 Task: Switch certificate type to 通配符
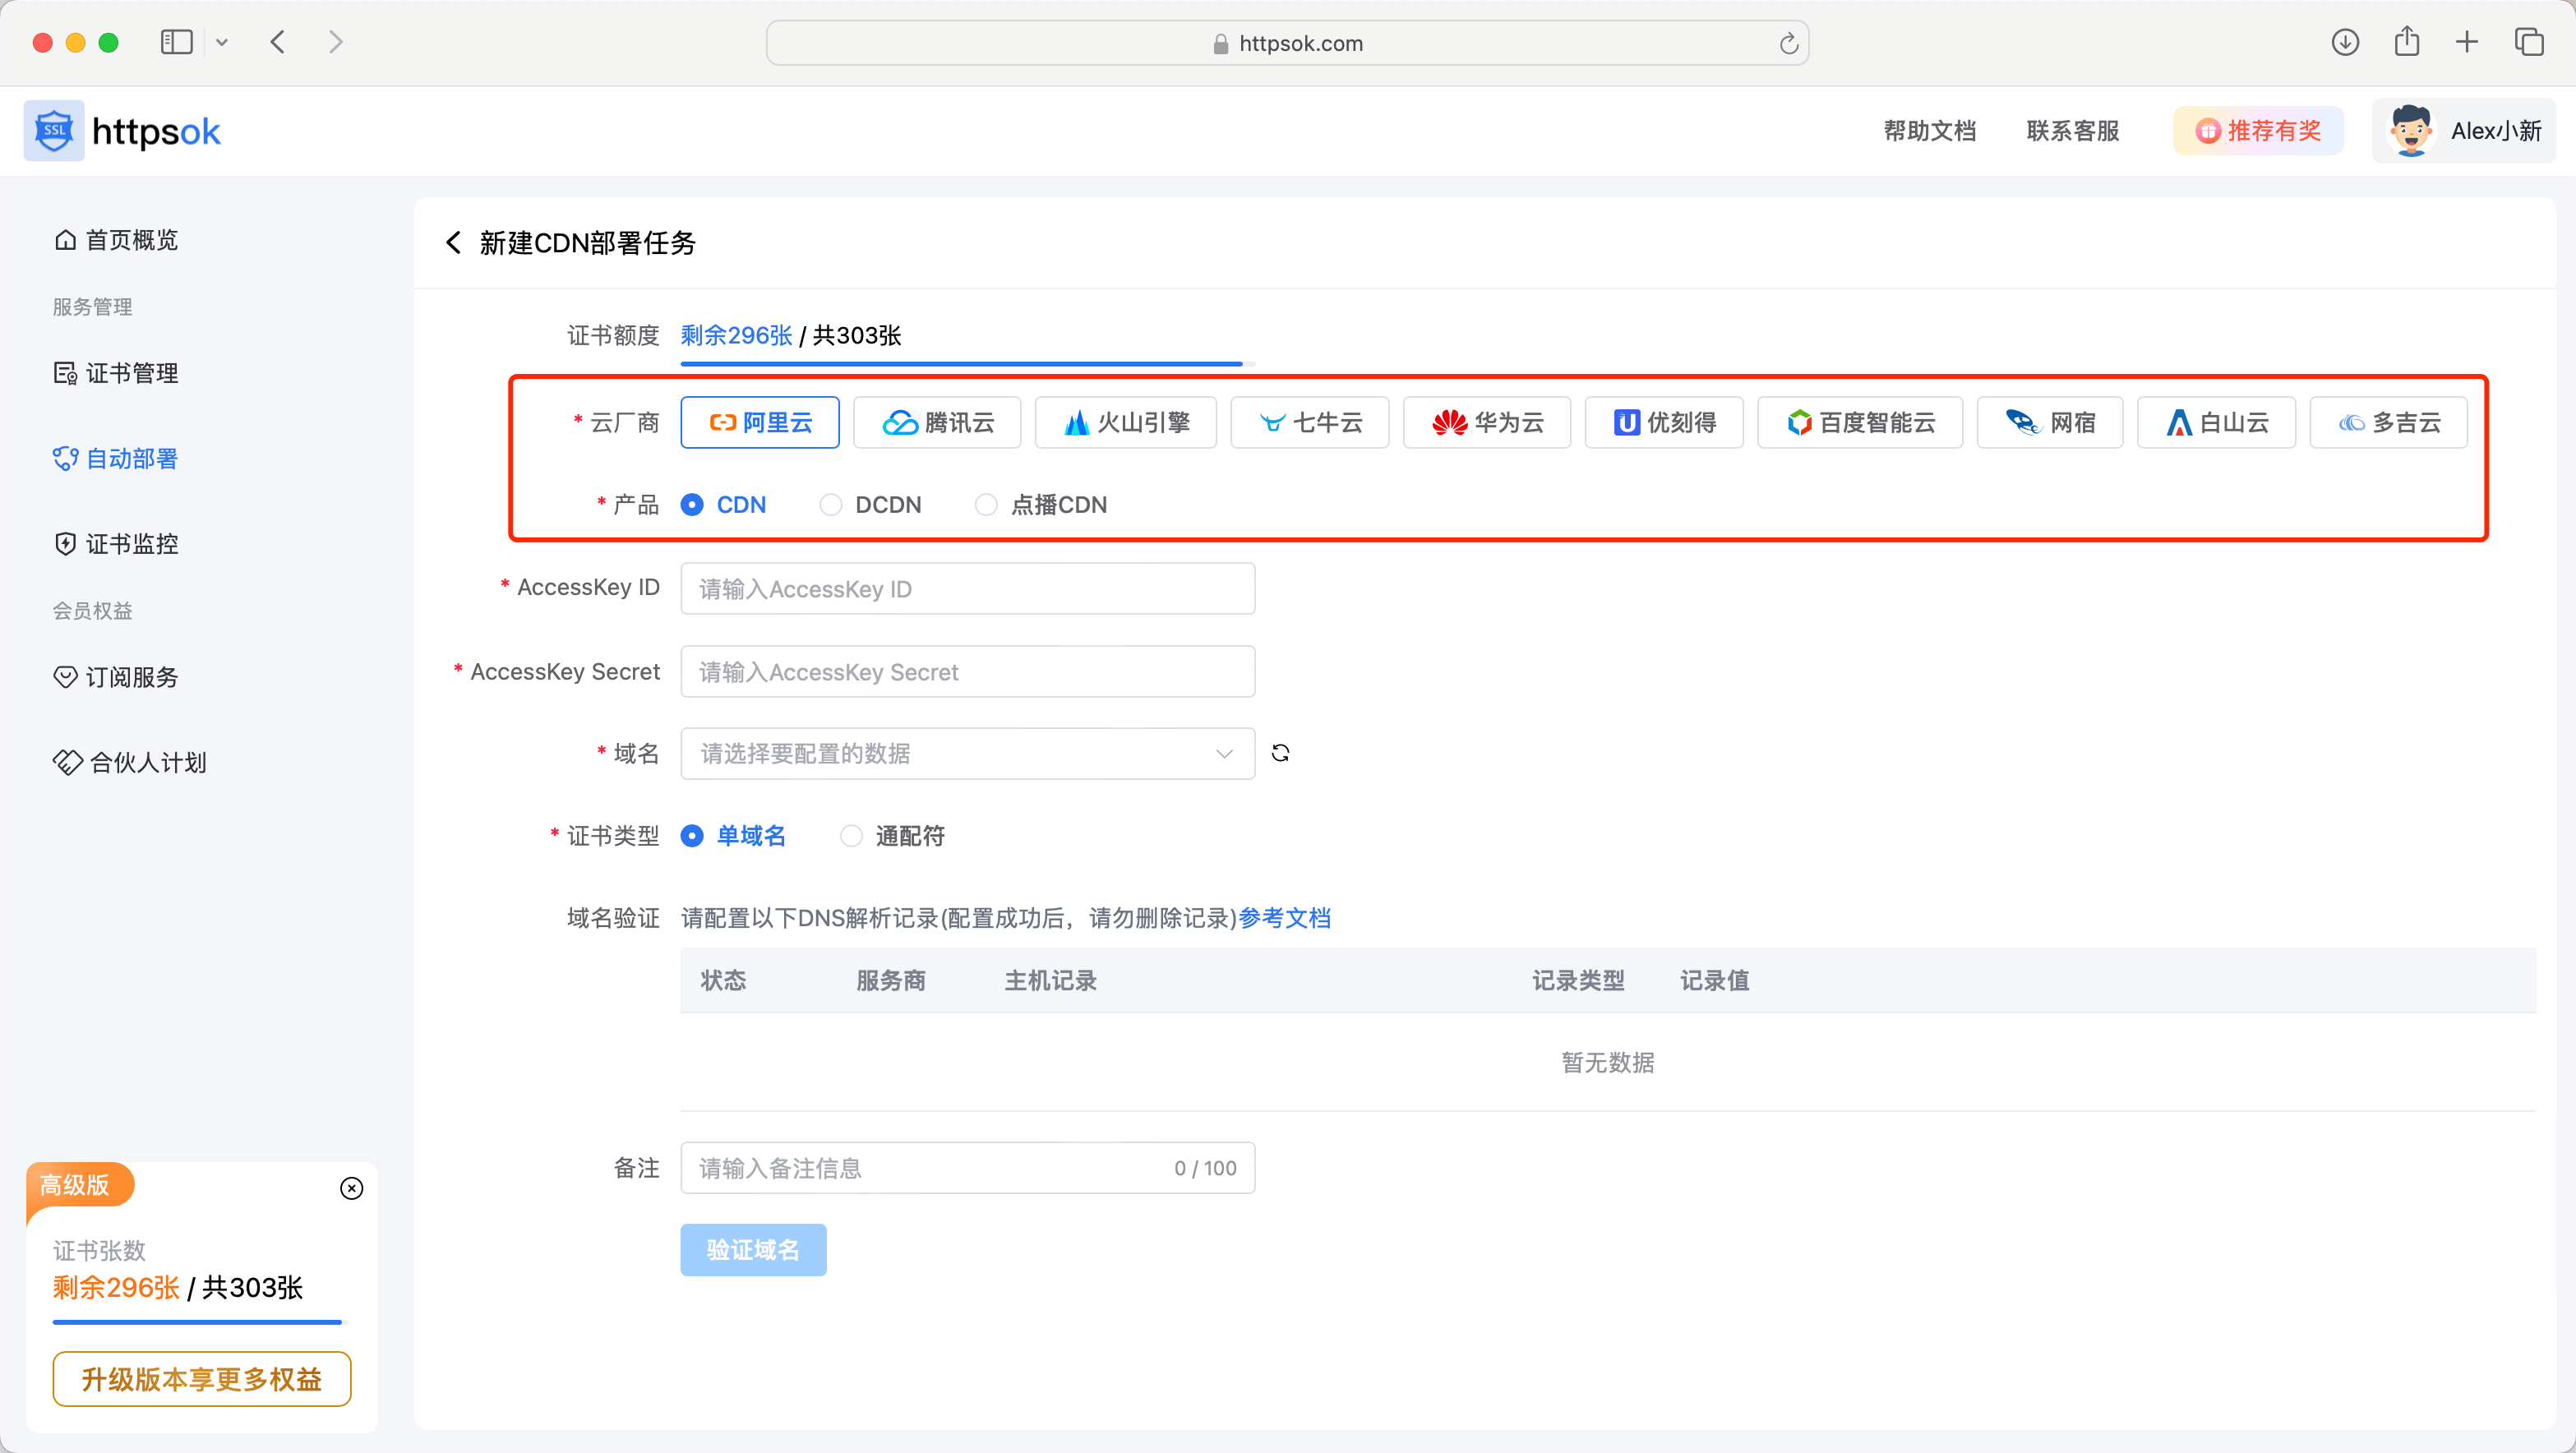click(x=850, y=836)
